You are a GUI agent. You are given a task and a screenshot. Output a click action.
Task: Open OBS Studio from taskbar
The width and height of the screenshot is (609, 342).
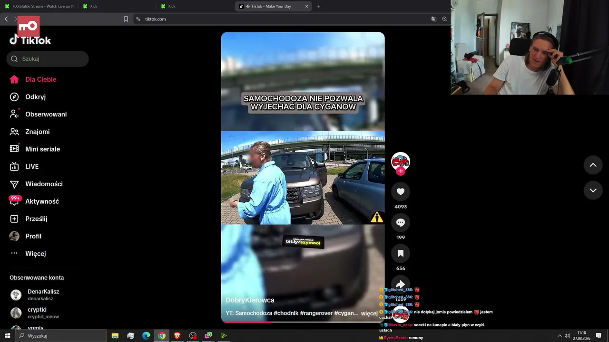193,336
